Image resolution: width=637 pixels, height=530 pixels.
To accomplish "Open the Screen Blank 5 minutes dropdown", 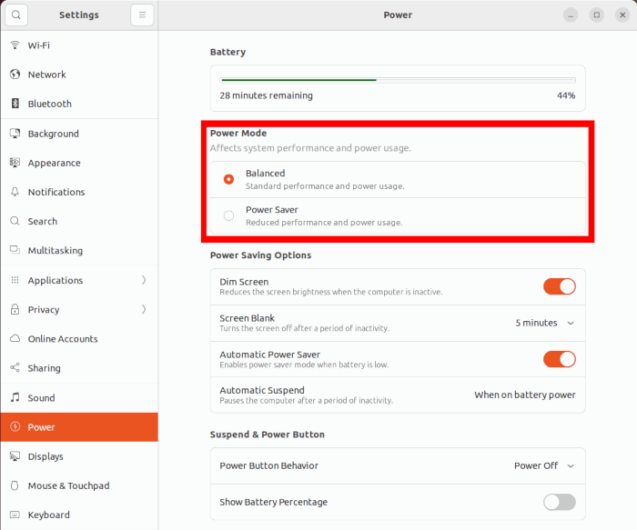I will click(545, 323).
